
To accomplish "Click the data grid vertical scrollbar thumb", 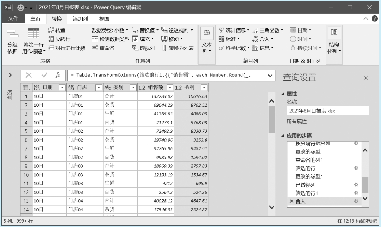I will coord(271,119).
